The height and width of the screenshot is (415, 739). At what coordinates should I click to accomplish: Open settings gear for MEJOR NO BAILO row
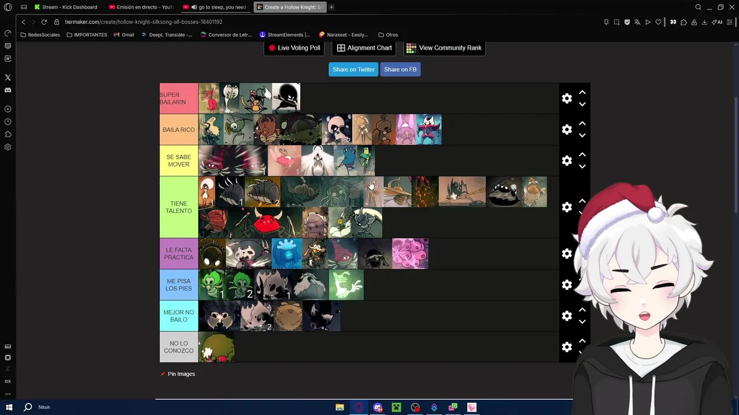point(567,316)
